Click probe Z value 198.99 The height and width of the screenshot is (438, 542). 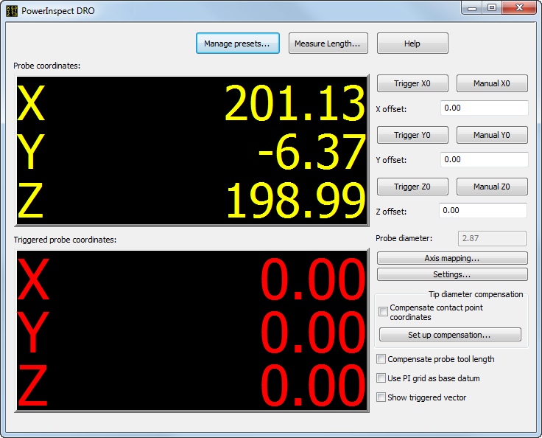coord(295,201)
